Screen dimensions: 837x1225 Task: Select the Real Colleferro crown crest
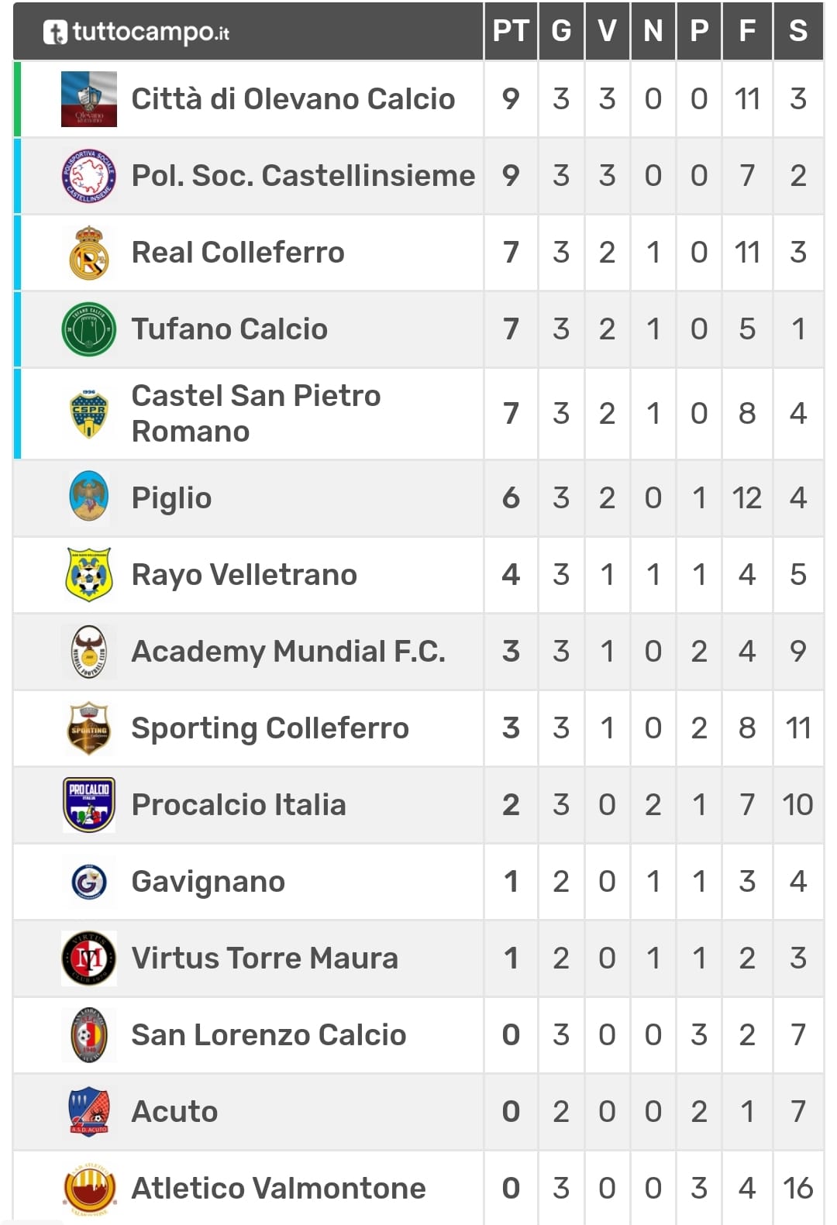[89, 253]
